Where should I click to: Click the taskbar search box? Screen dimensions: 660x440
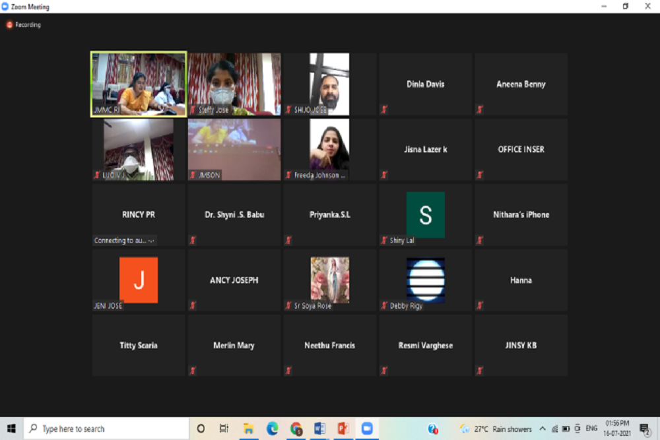pos(106,429)
